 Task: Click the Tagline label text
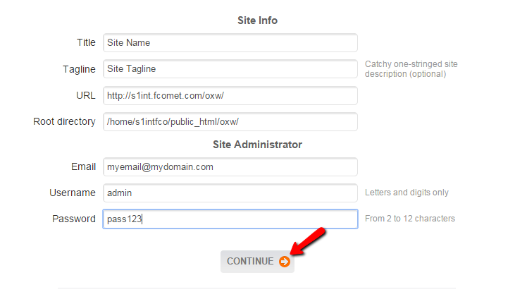[79, 69]
